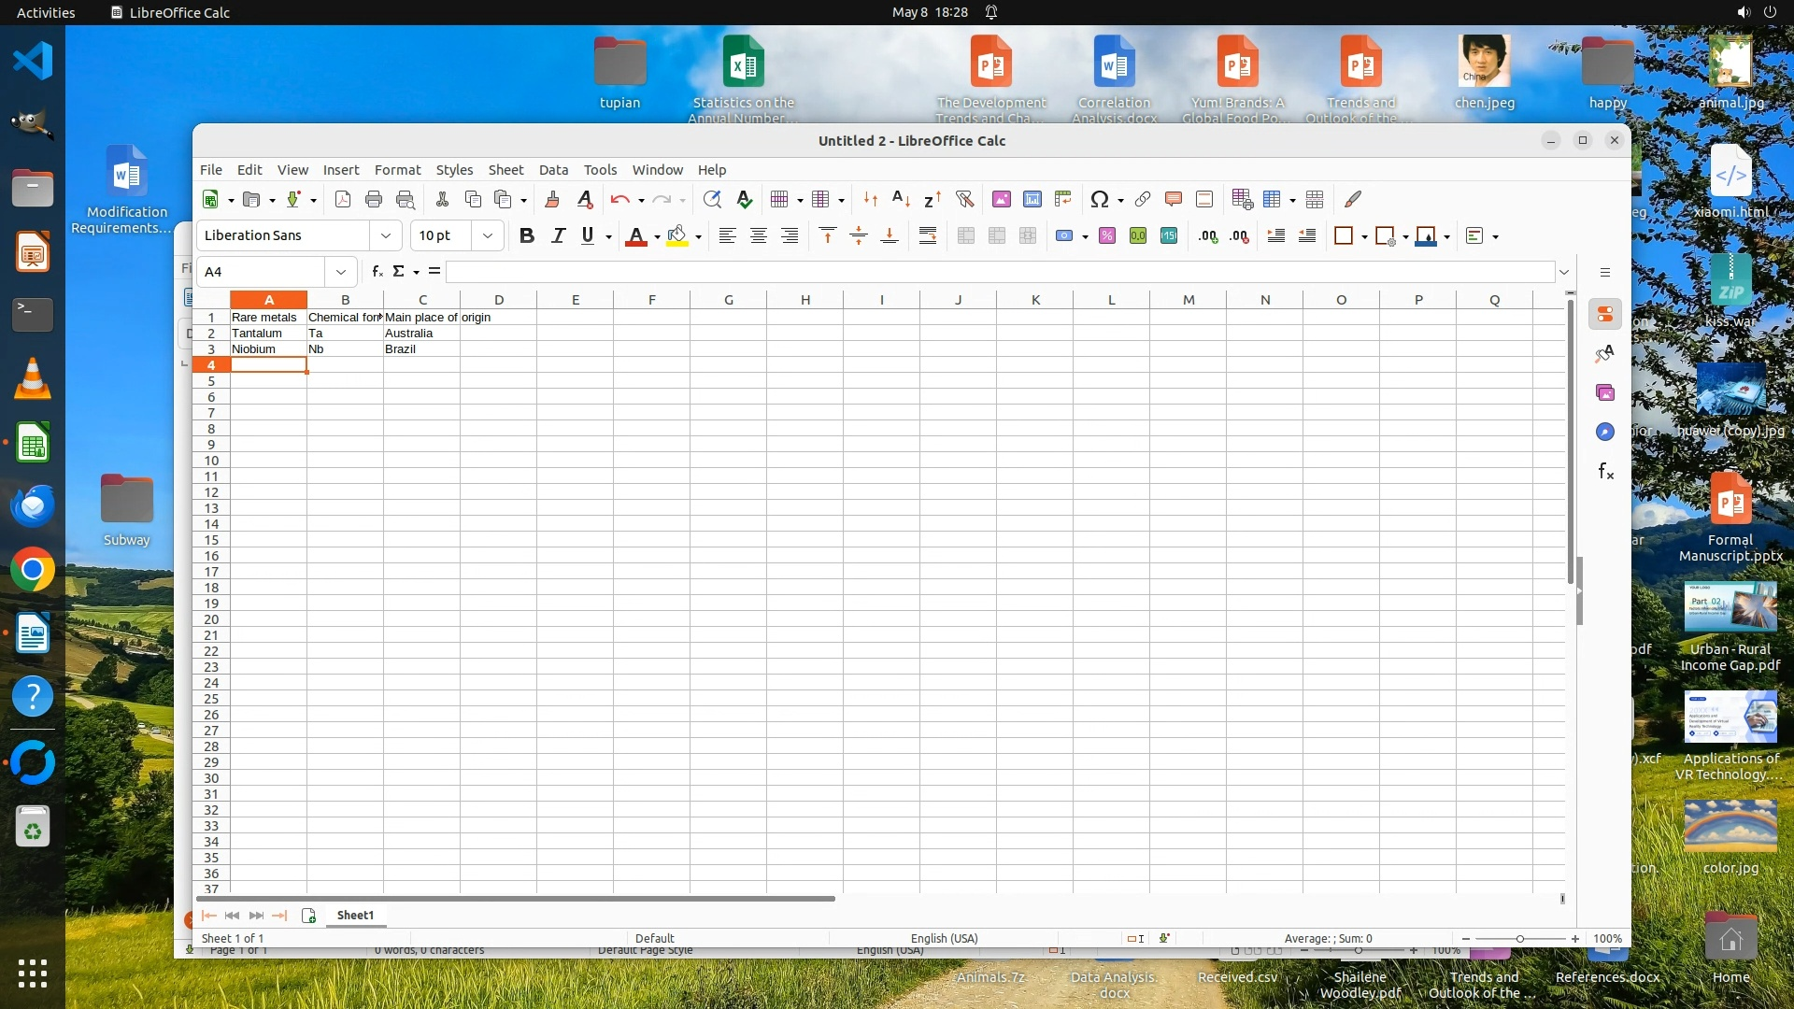Toggle Bold formatting
This screenshot has width=1794, height=1009.
pos(527,236)
